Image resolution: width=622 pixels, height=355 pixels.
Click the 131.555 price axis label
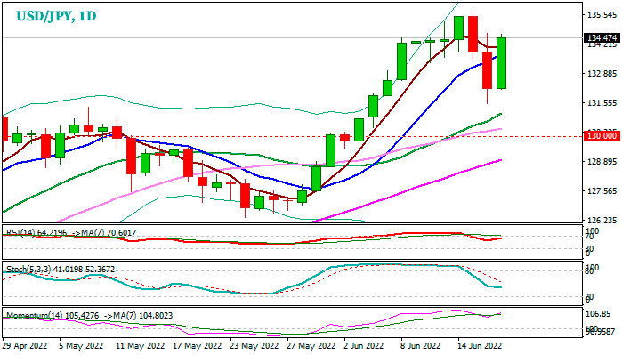coord(602,103)
